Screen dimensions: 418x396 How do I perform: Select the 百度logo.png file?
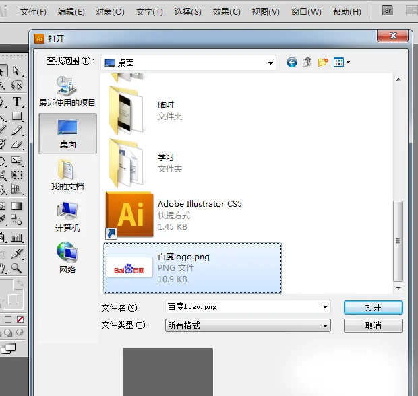[192, 268]
